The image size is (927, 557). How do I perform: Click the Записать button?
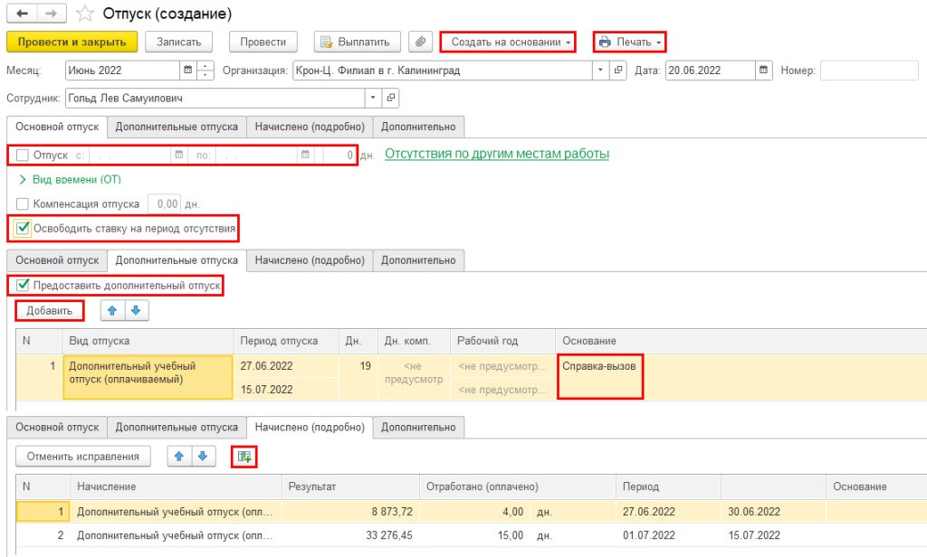(x=179, y=42)
